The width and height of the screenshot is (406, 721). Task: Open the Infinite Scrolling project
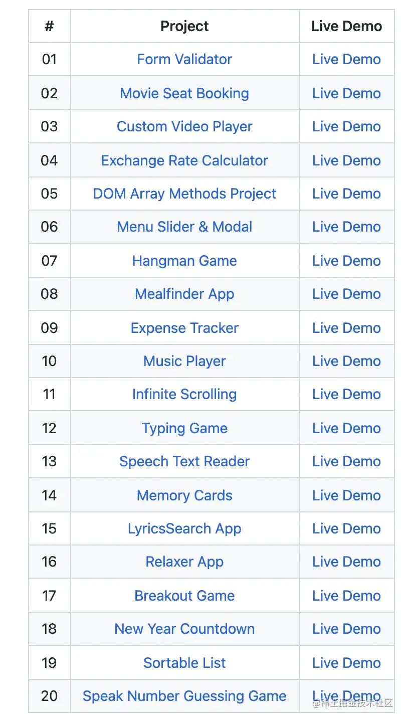tap(184, 394)
